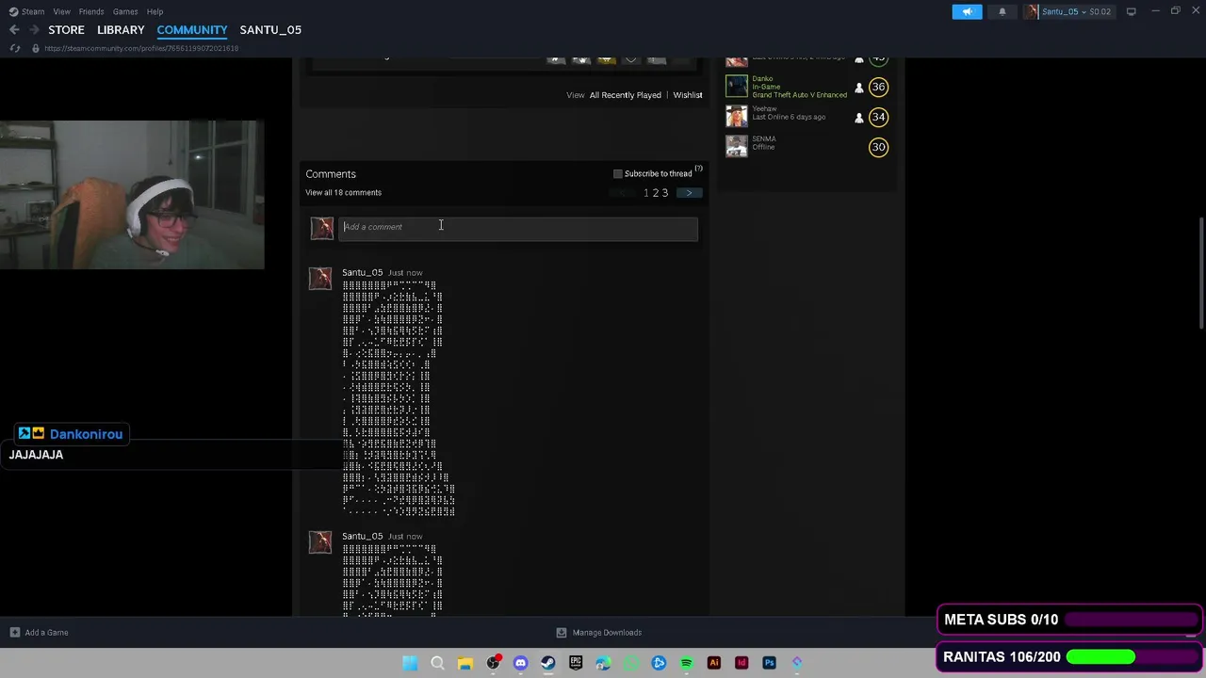The image size is (1206, 678).
Task: Enable Subscribe to thread checkbox
Action: 618,174
